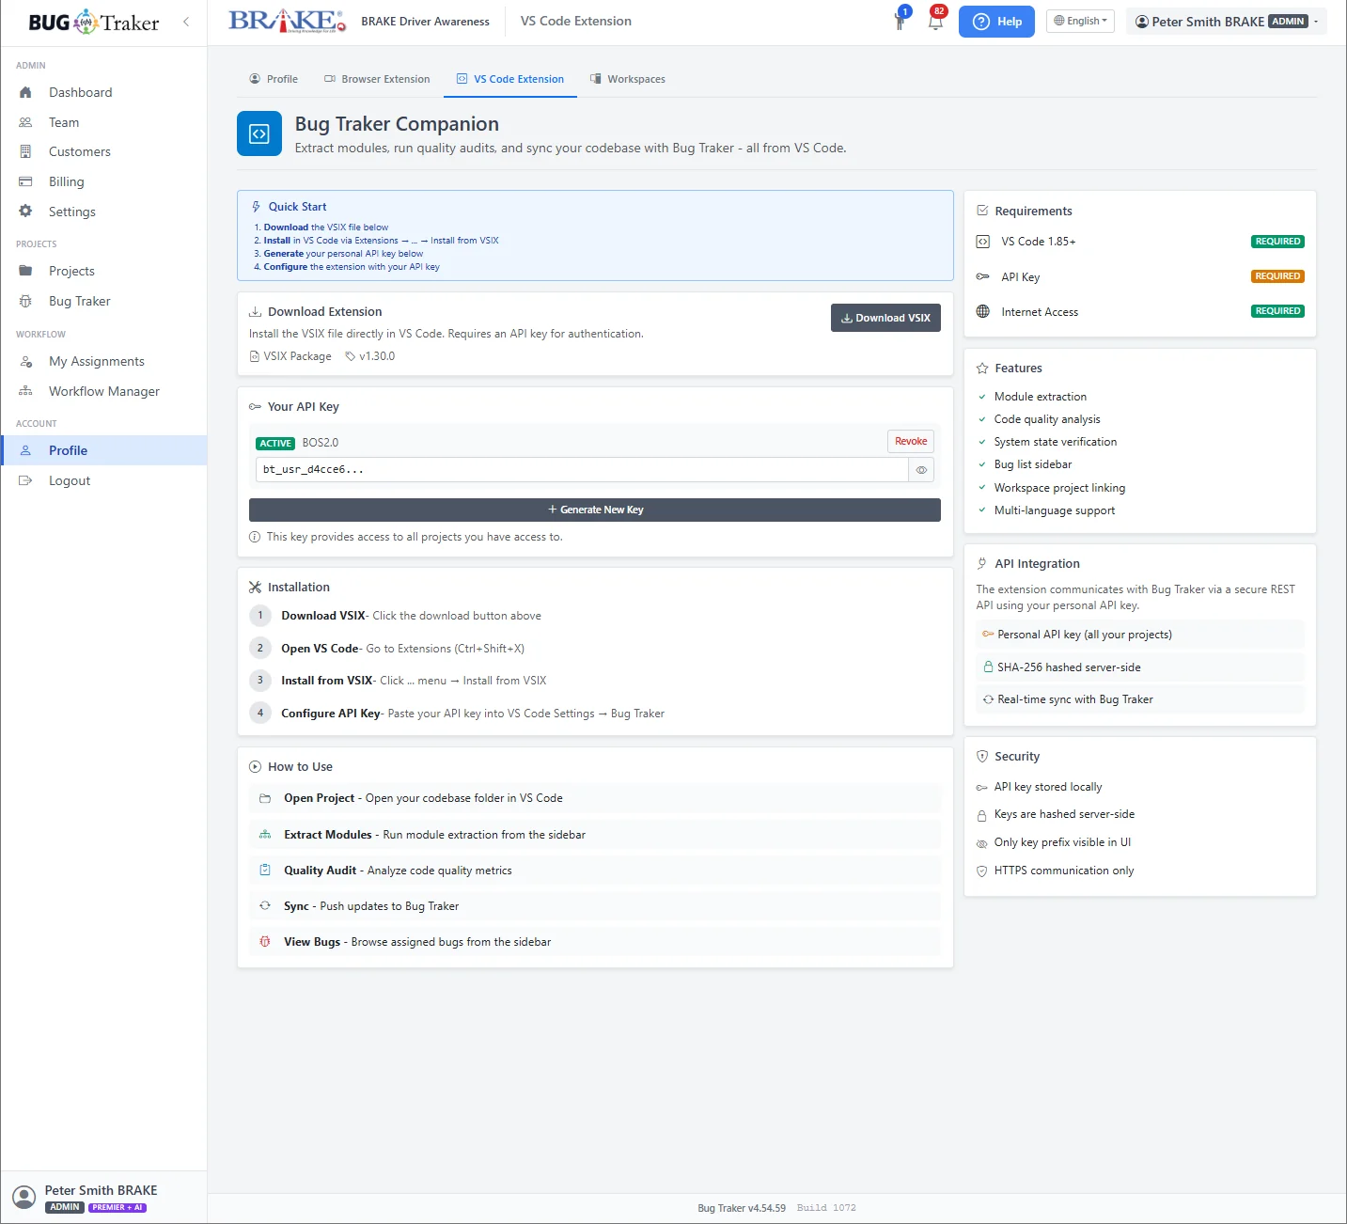The height and width of the screenshot is (1224, 1347).
Task: Open the English language dropdown
Action: [x=1080, y=21]
